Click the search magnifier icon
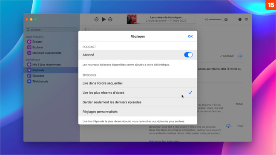 tap(28, 30)
